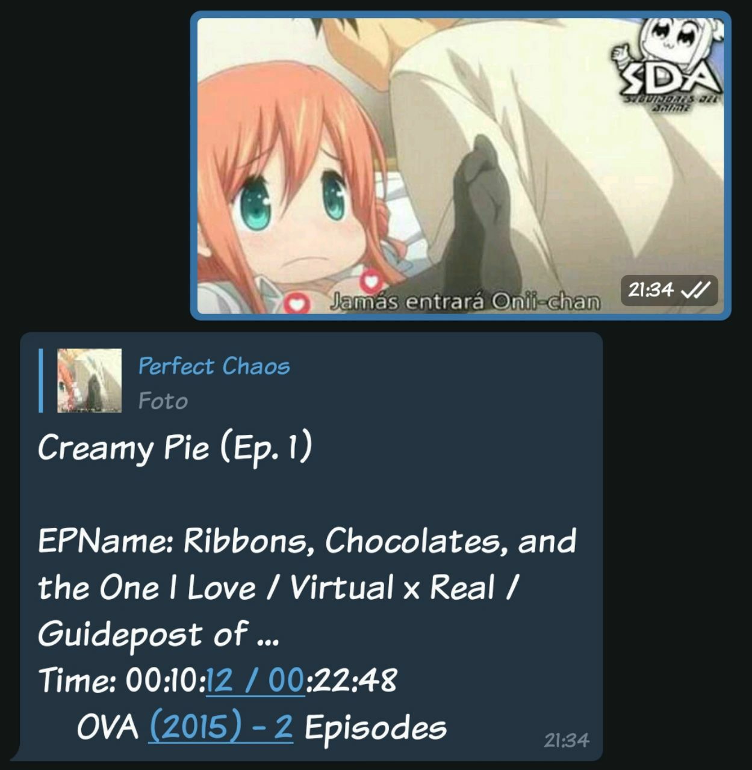Click the double-check read receipt icon

[695, 291]
